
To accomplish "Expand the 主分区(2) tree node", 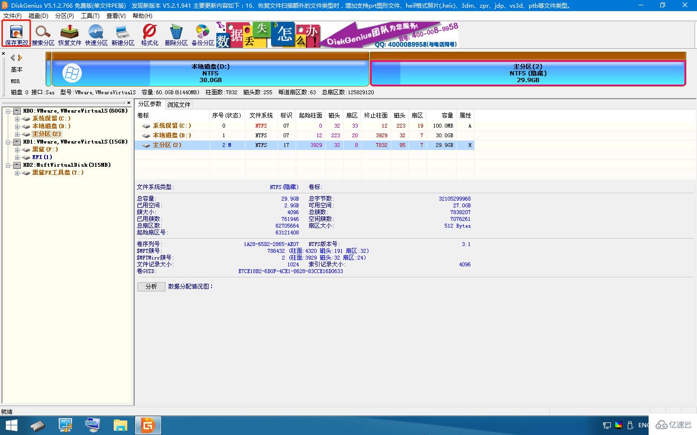I will pyautogui.click(x=17, y=134).
